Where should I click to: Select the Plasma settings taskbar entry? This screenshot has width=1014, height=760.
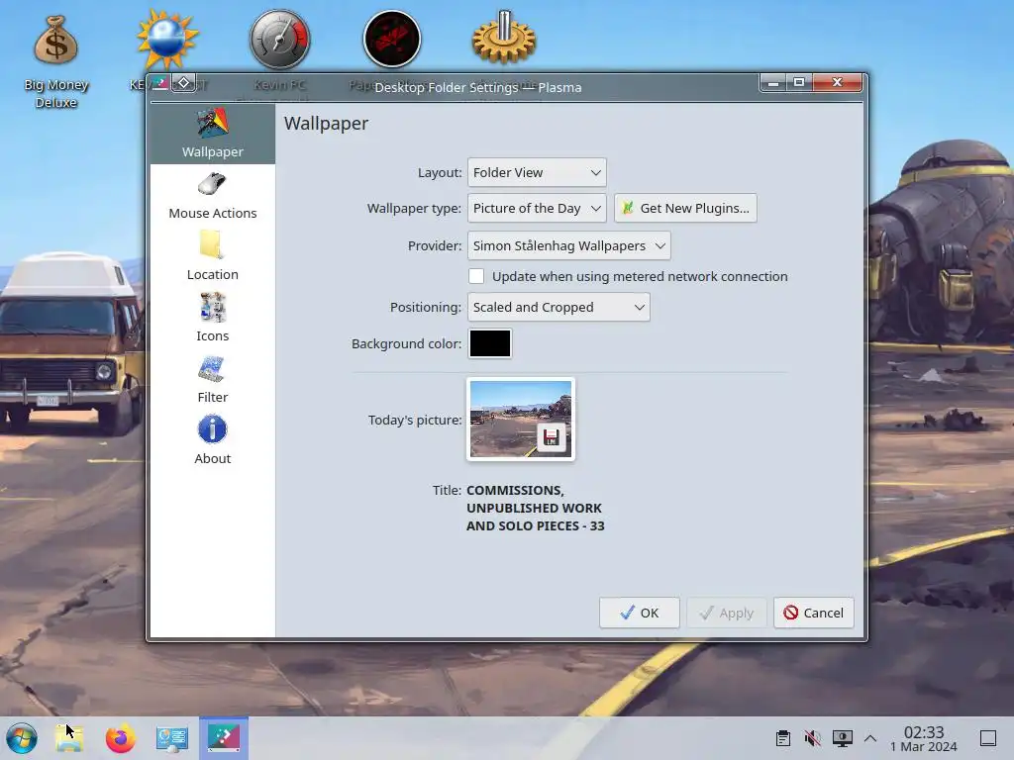pyautogui.click(x=224, y=738)
